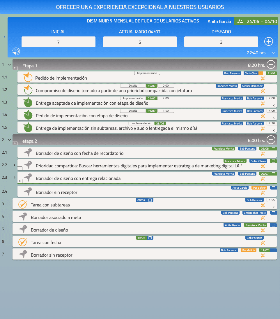The image size is (280, 319).
Task: Expand time arrow on row 1.3 under 2:00
Action: tap(274, 105)
